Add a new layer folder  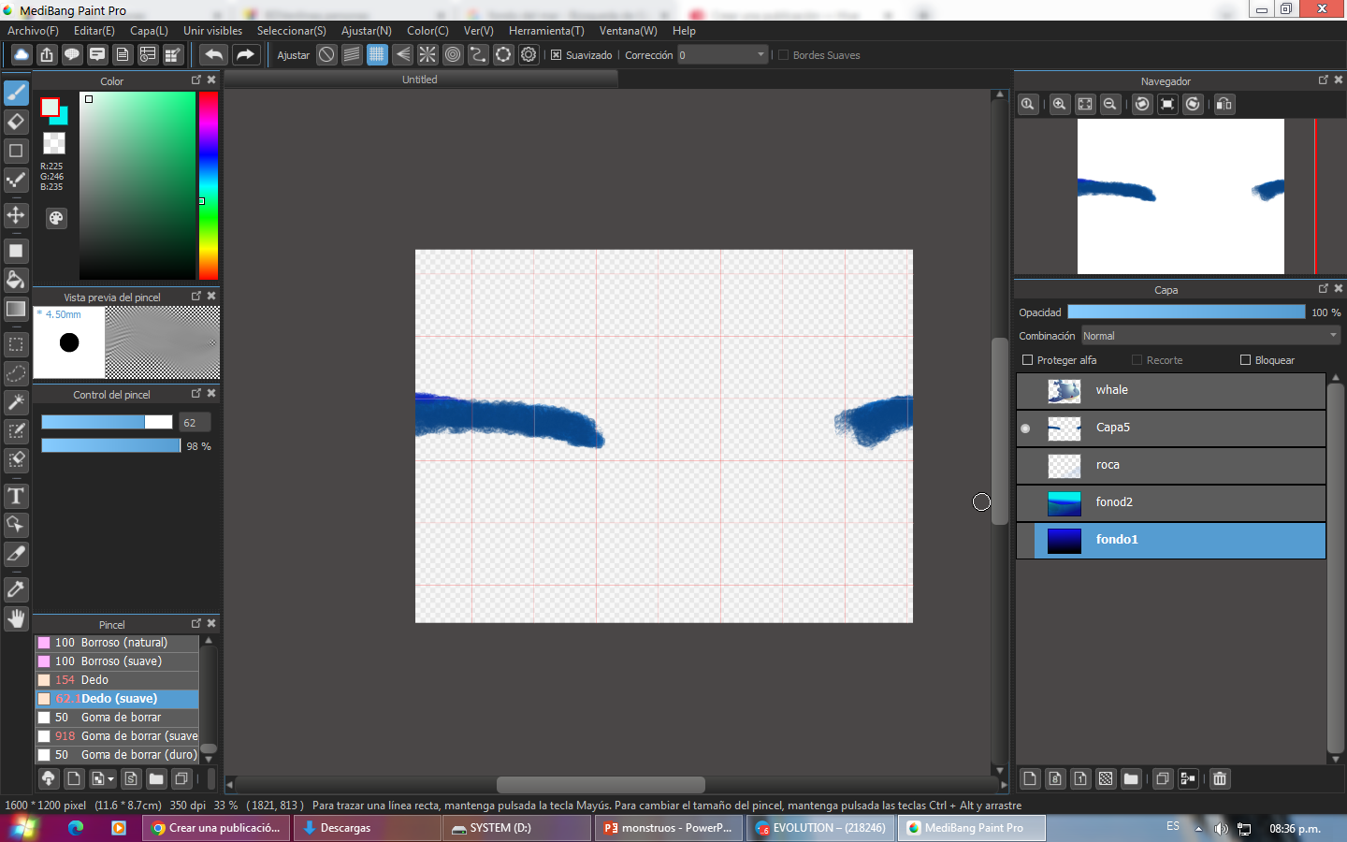1131,778
